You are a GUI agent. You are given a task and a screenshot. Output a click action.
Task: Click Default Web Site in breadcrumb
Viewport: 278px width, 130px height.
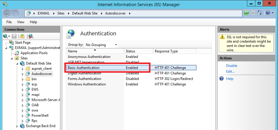click(x=85, y=13)
